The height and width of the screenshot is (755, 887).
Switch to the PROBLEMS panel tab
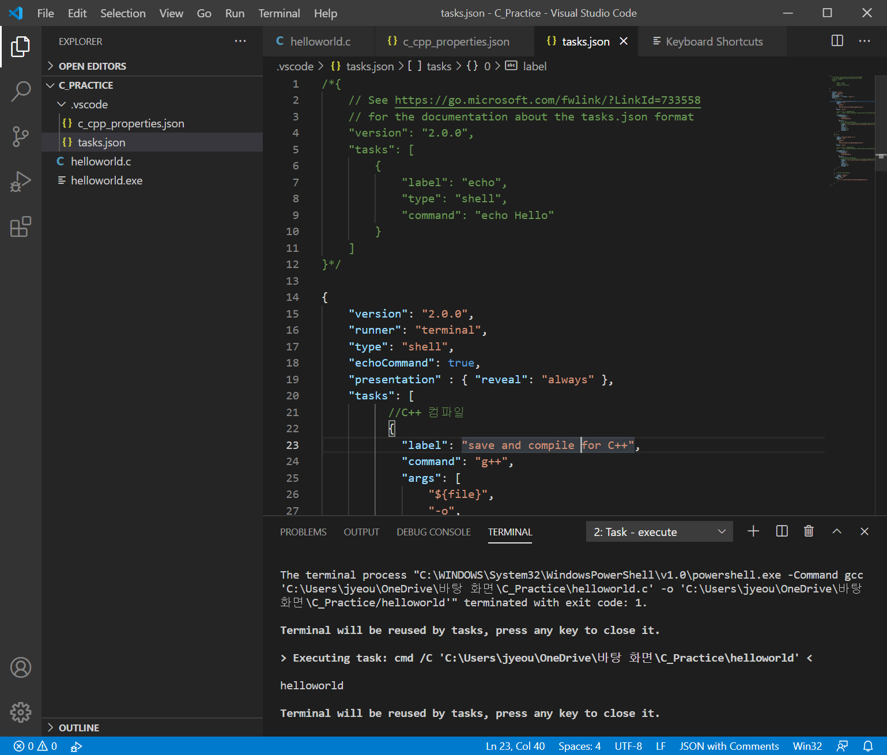tap(303, 532)
